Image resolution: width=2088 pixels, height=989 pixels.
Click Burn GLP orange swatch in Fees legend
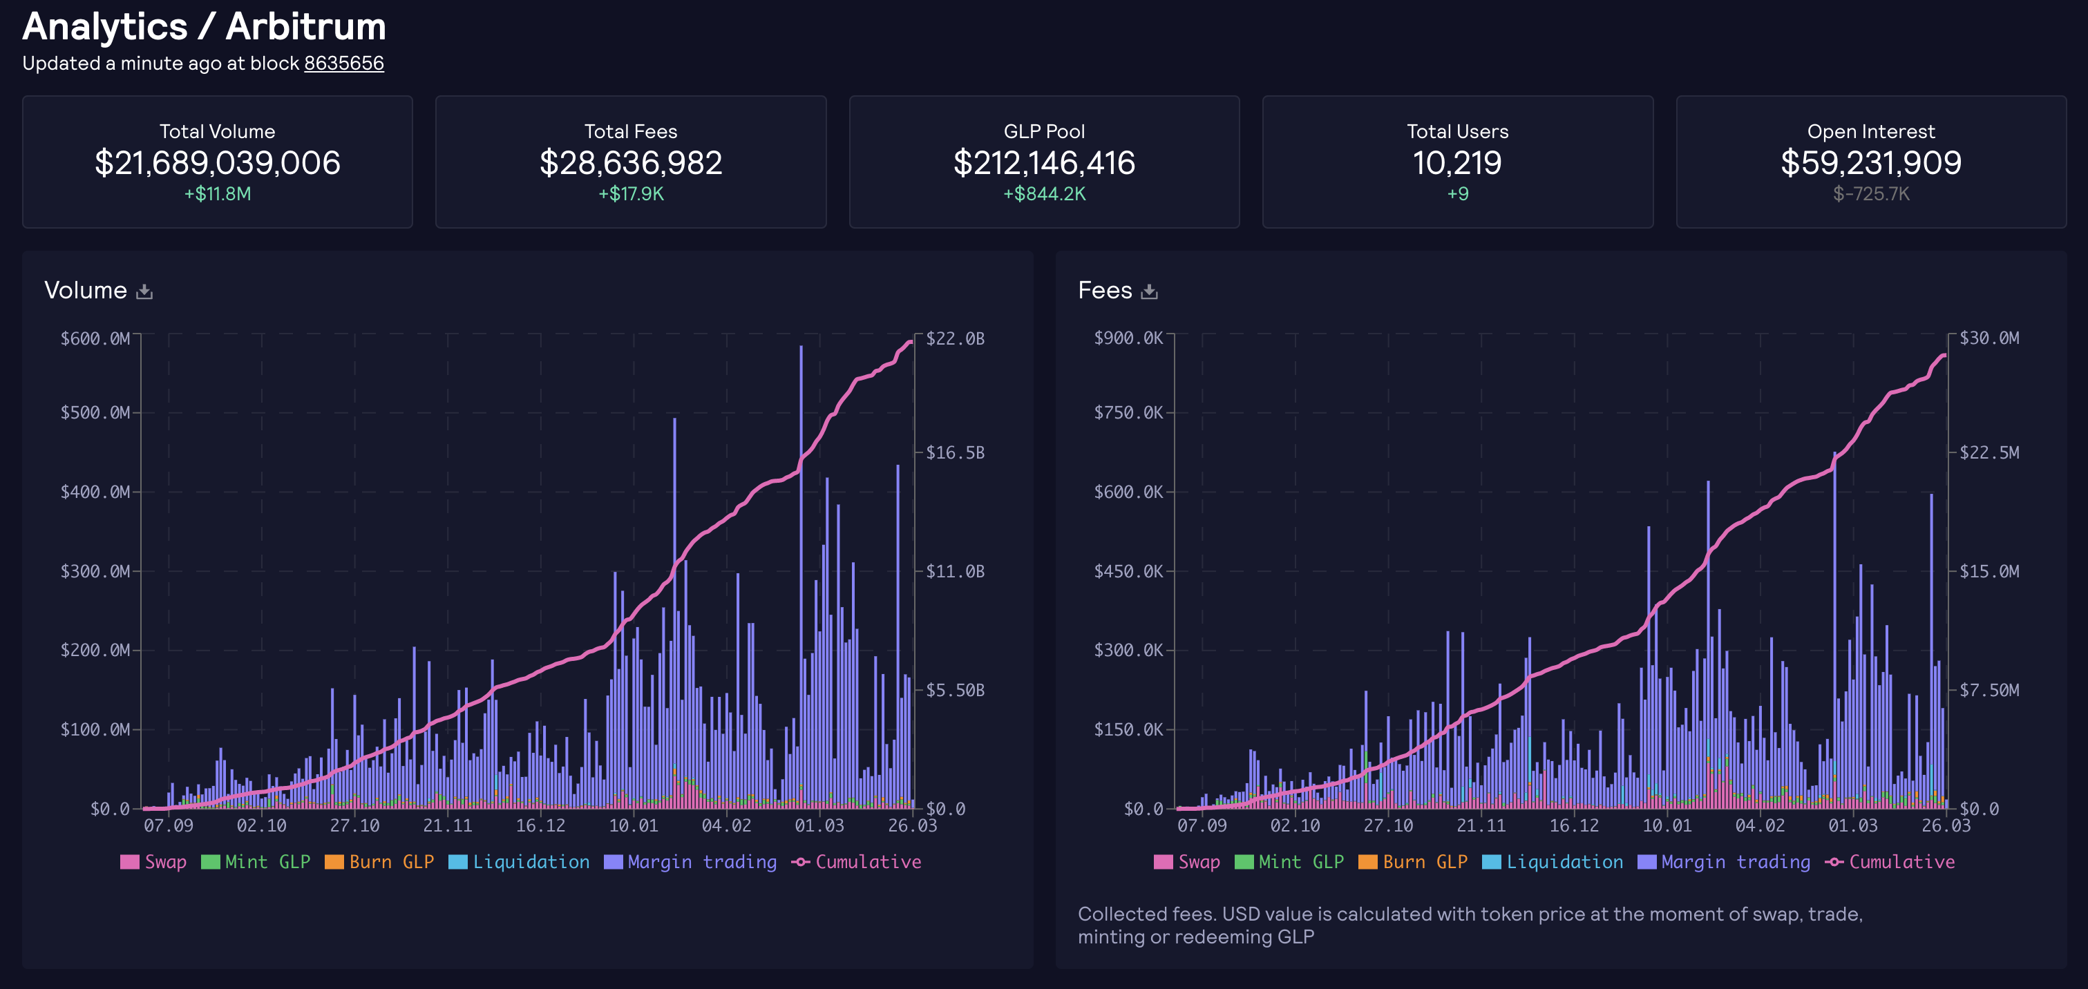1367,862
